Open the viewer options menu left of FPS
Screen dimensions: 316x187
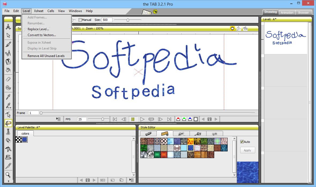point(58,119)
